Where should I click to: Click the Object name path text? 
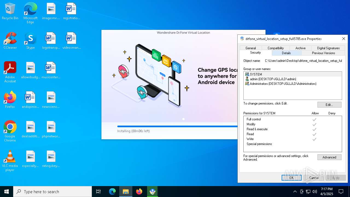304,61
